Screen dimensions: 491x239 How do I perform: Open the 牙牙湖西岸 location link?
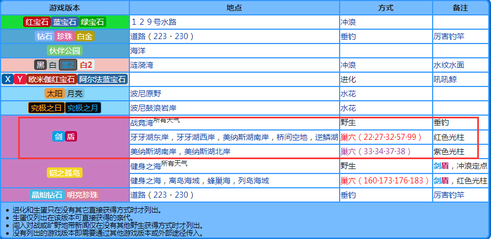point(196,137)
